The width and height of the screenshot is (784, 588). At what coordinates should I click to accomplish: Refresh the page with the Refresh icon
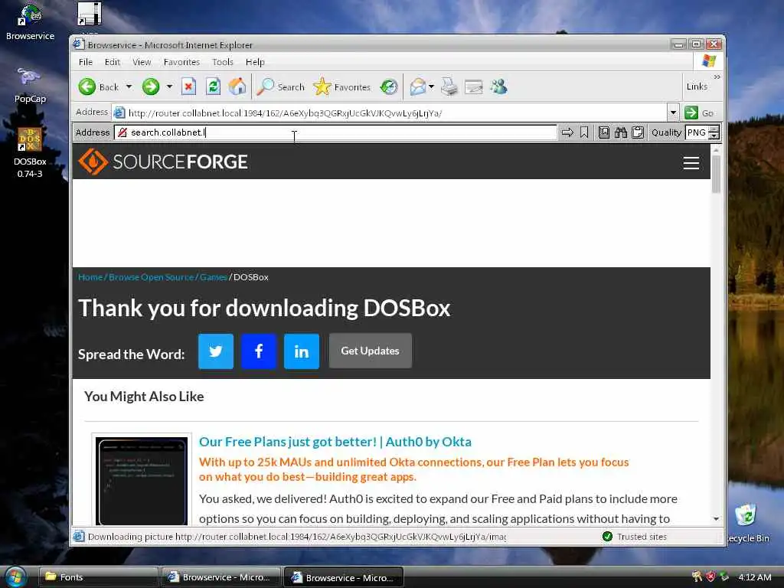click(214, 87)
